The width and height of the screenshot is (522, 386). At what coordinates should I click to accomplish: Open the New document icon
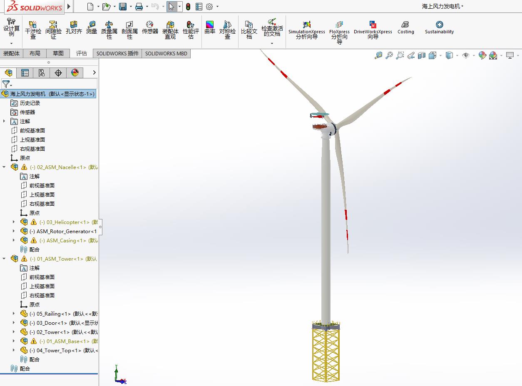click(x=90, y=7)
